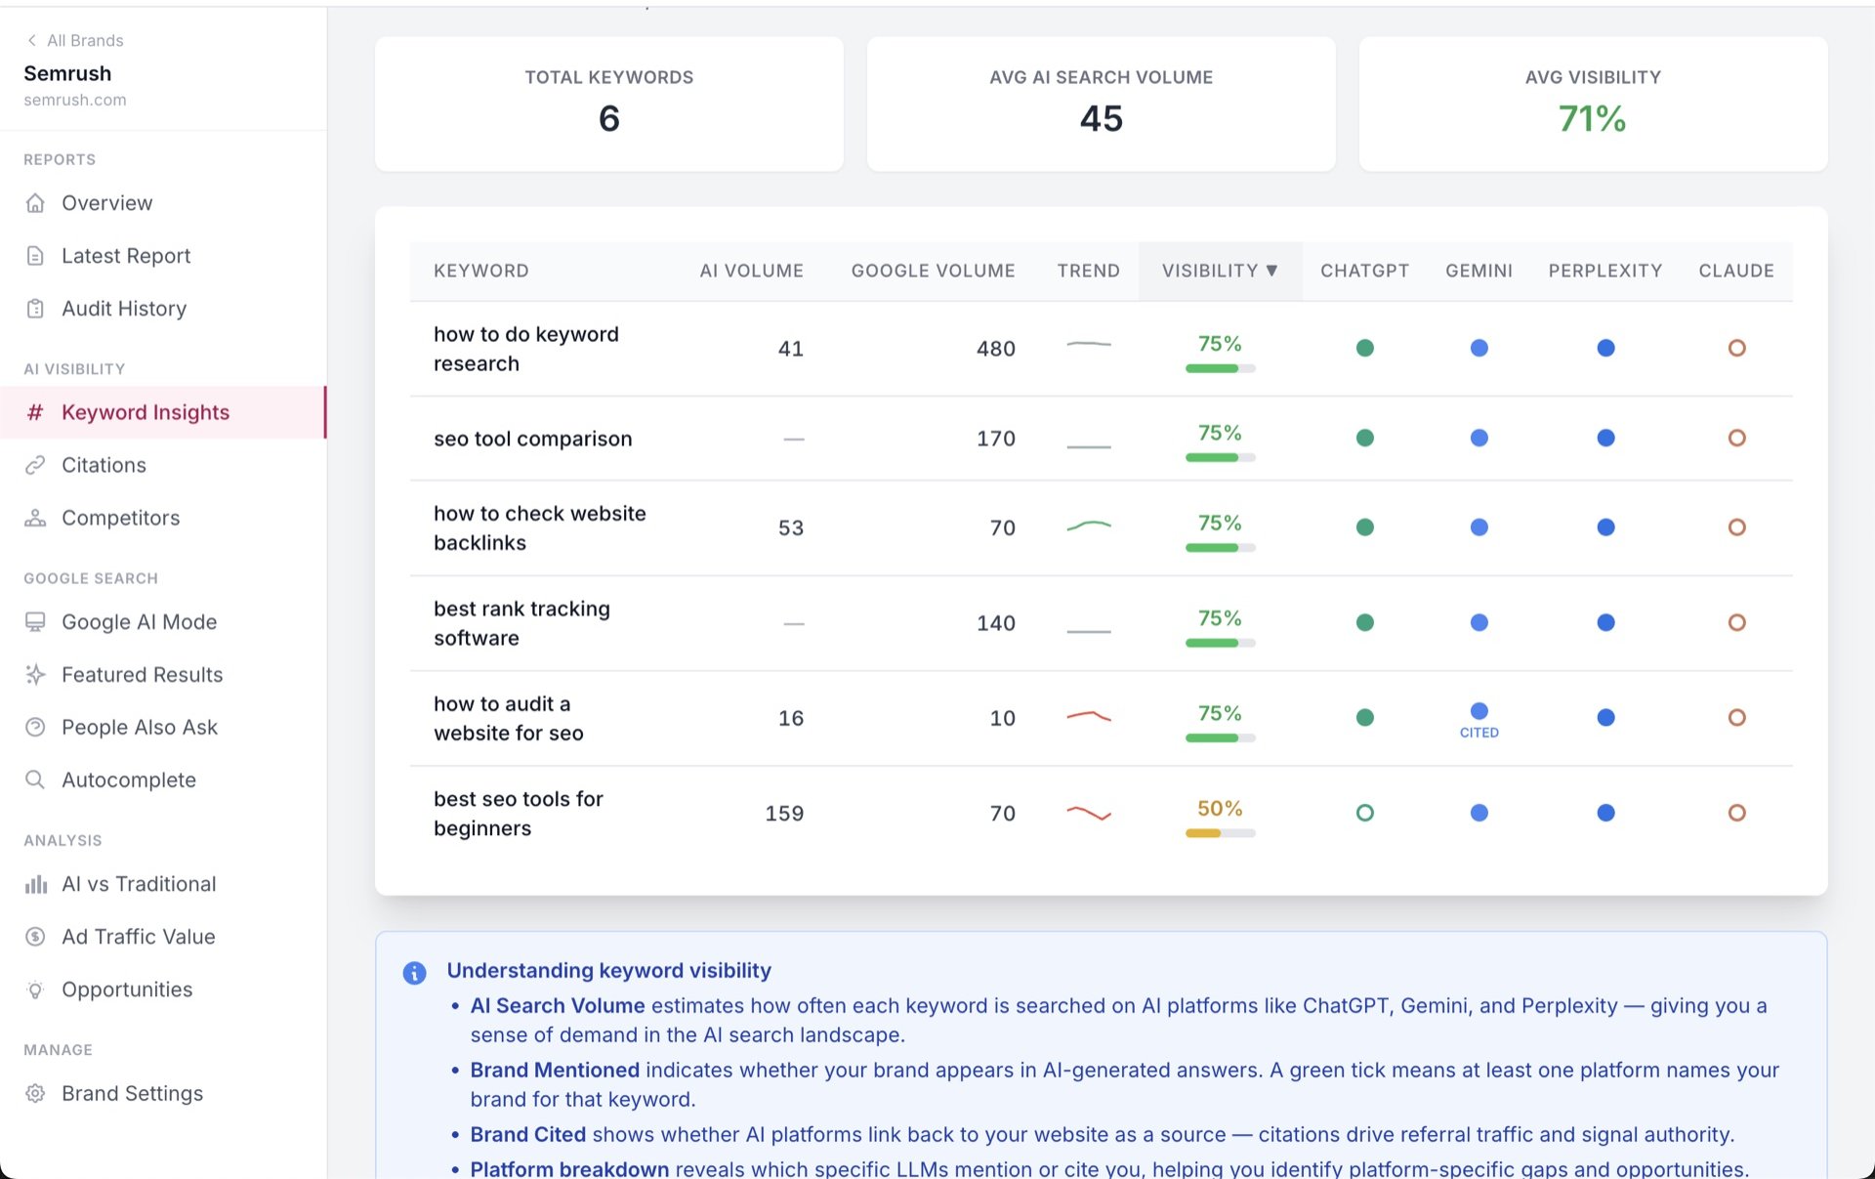Screen dimensions: 1875x1179
Task: Click the Citations link icon
Action: pos(35,465)
